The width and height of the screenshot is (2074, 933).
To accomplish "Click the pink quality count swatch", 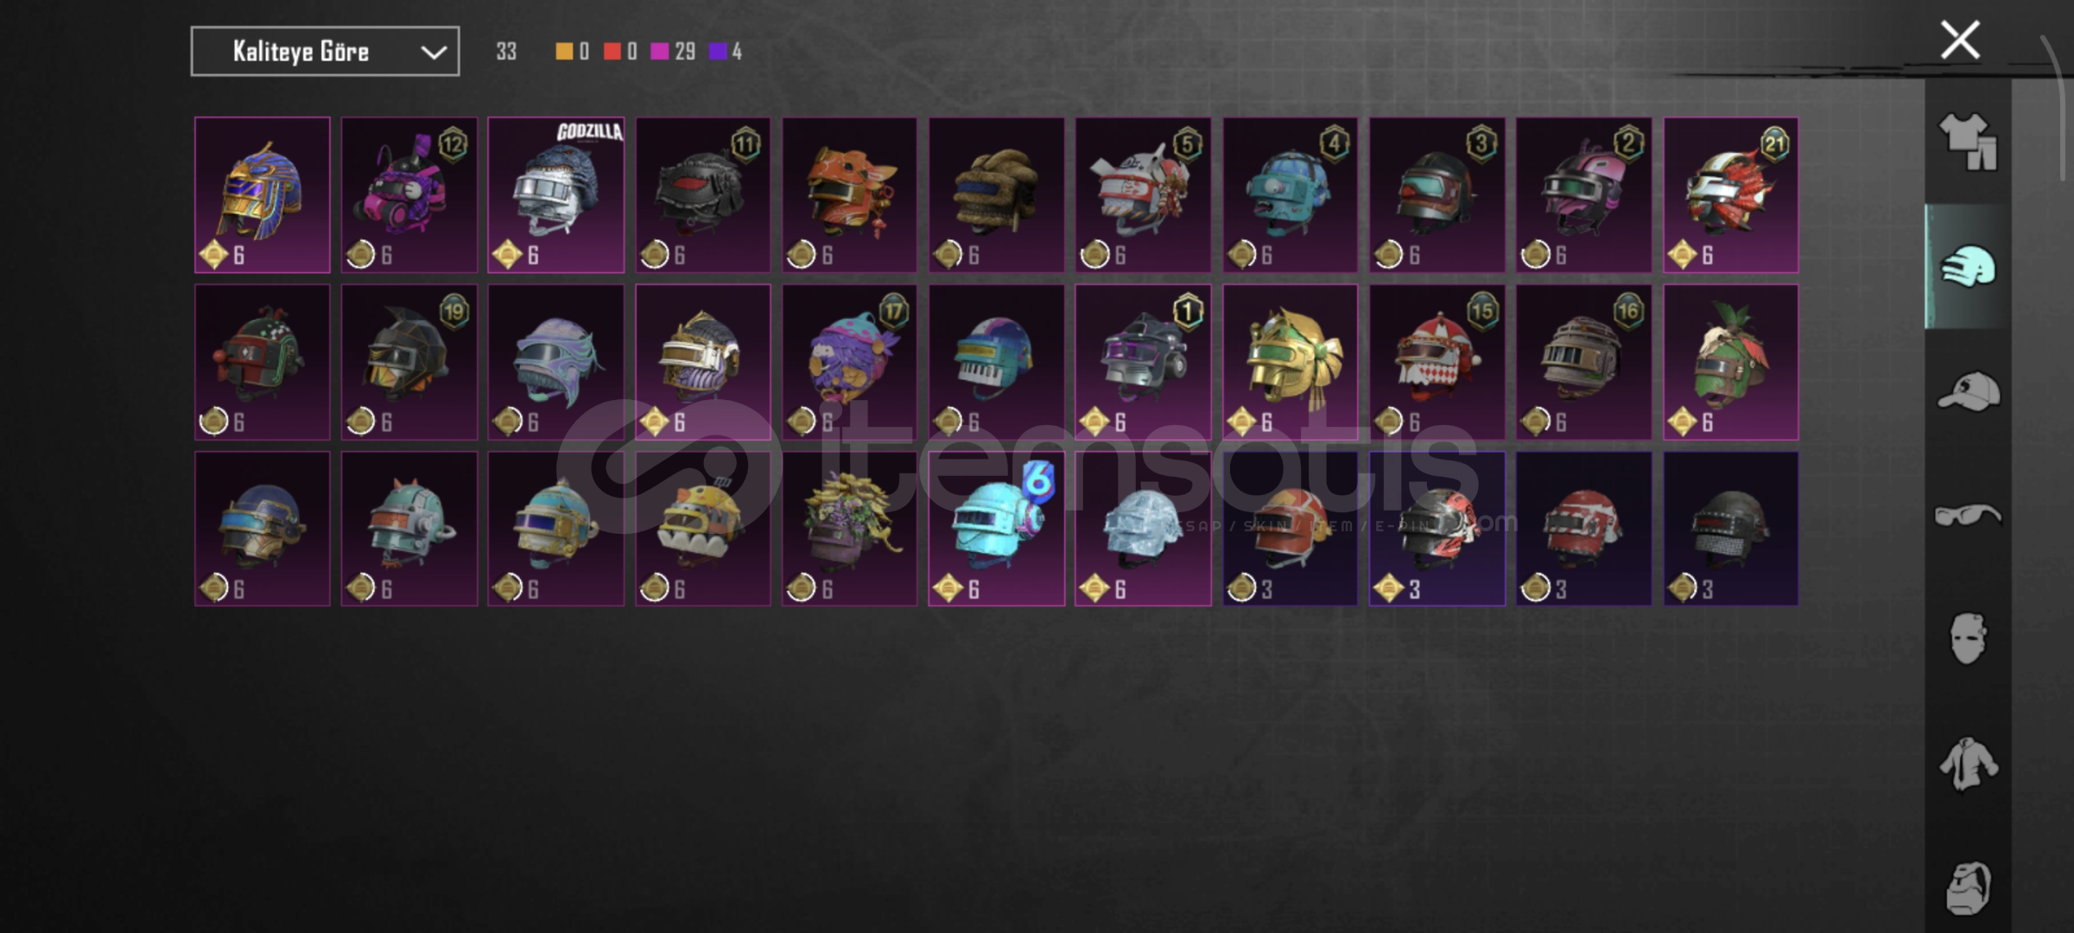I will (x=659, y=52).
